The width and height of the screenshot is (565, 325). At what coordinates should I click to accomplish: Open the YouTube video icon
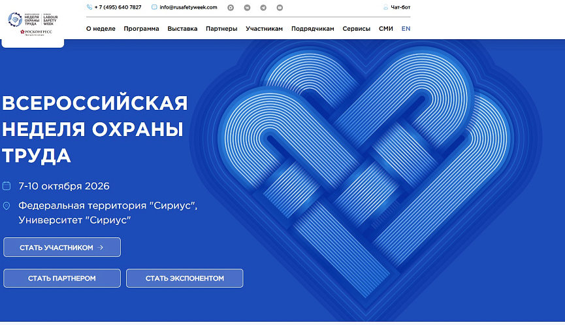pyautogui.click(x=280, y=8)
